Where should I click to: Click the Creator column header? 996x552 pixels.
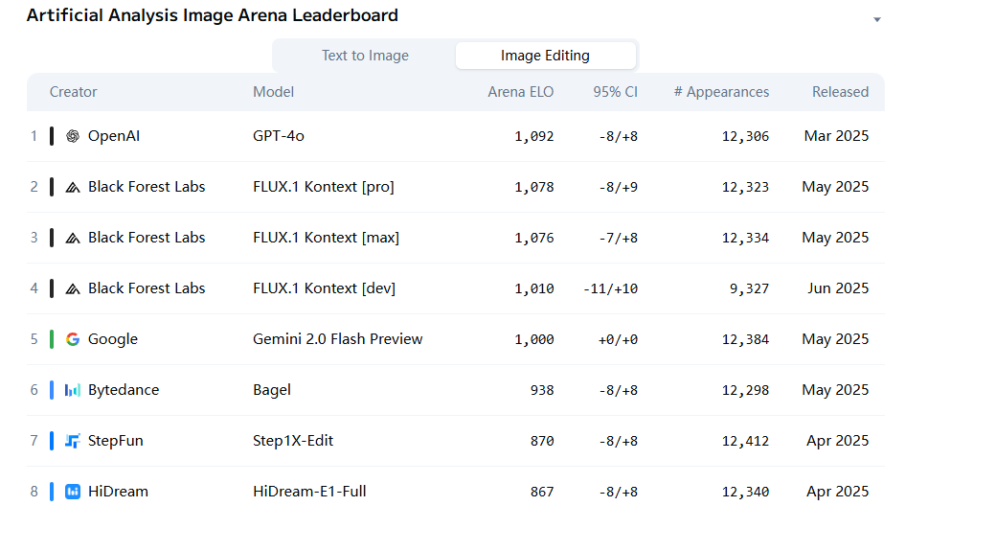pyautogui.click(x=74, y=92)
